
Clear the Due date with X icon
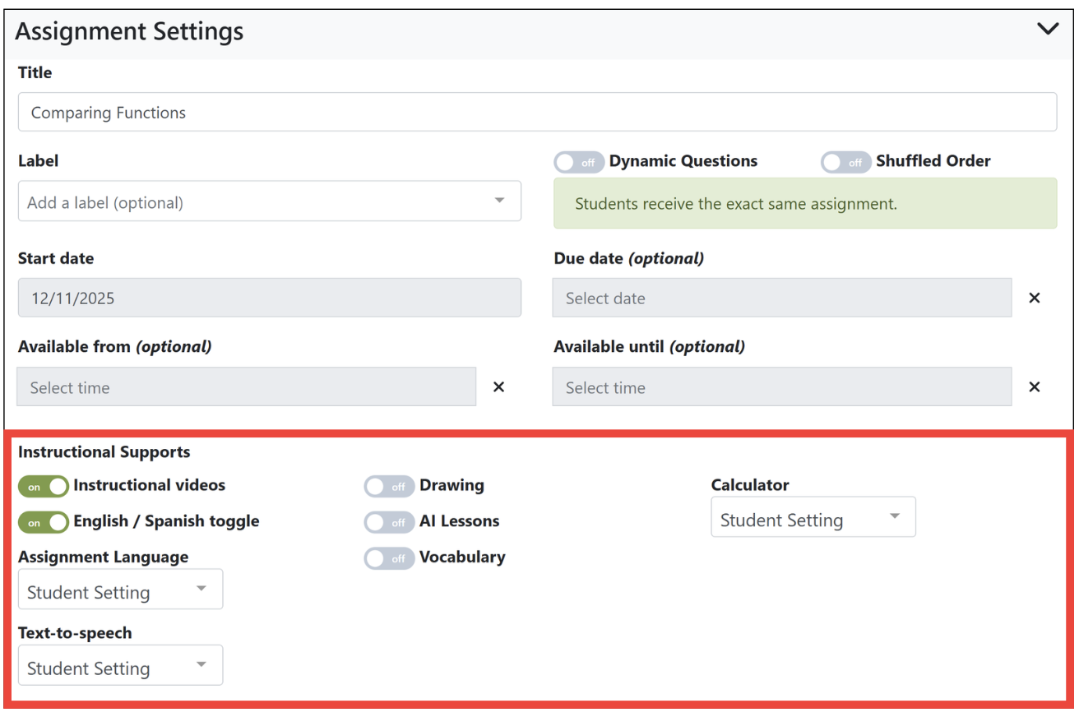1035,298
